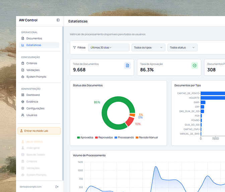Screen dimensions: 225x192
Task: Click the Documentos sidebar icon
Action: tap(23, 38)
